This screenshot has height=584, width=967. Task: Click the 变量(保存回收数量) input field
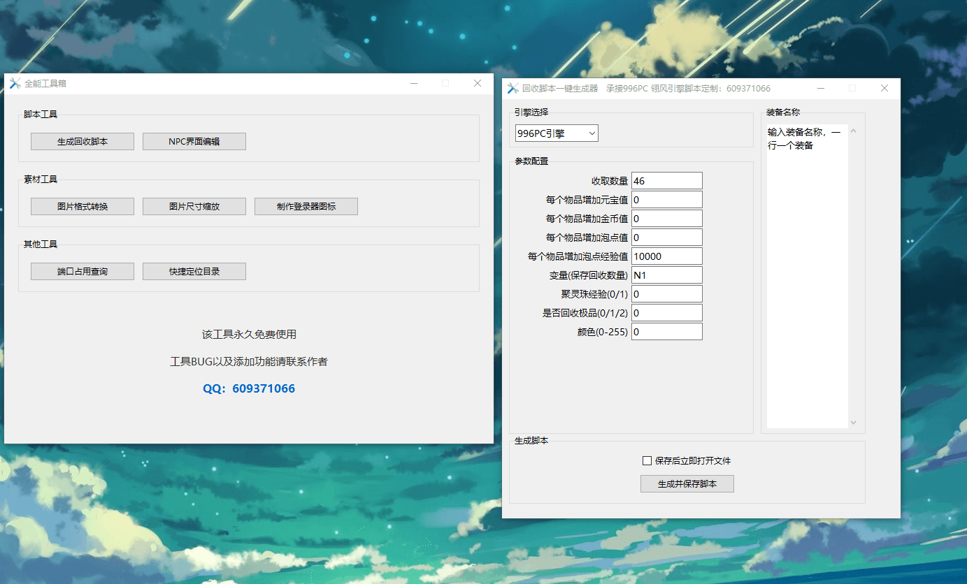(666, 275)
